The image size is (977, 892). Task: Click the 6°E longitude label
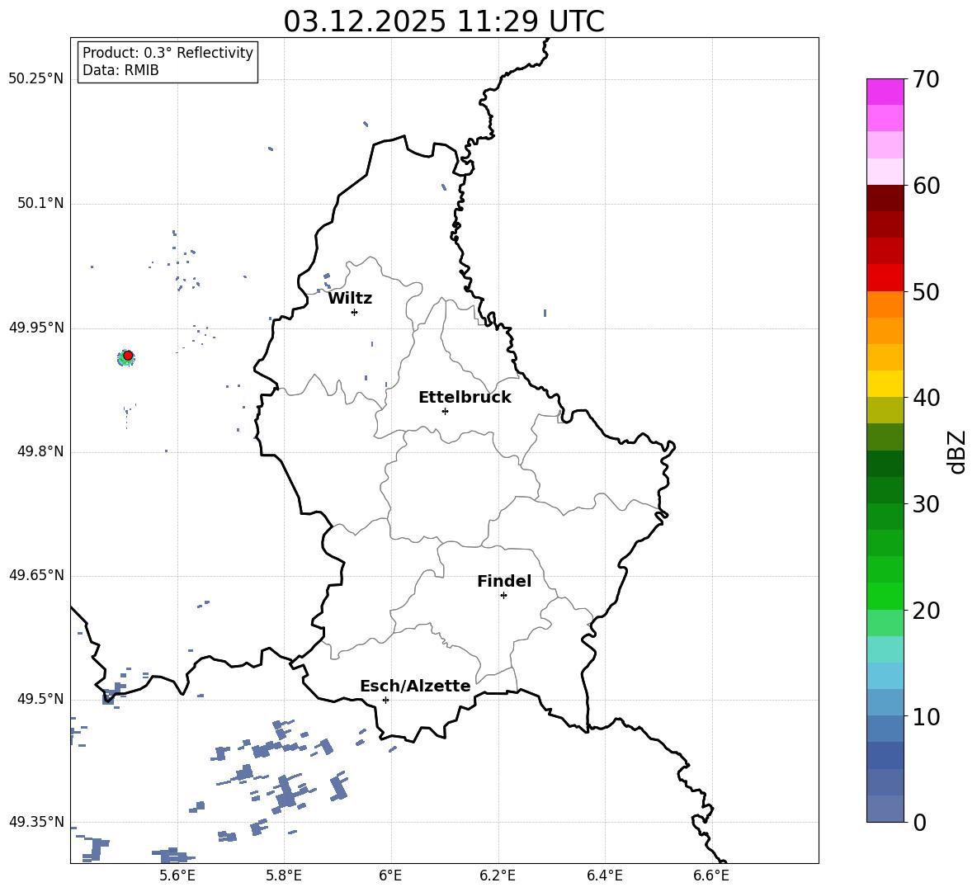(x=390, y=875)
